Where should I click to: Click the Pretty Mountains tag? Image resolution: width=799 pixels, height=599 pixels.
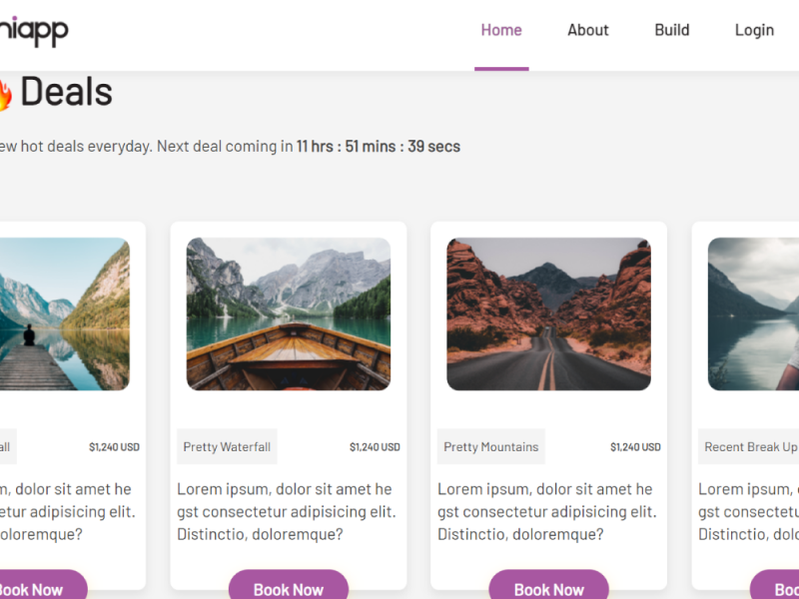point(491,447)
